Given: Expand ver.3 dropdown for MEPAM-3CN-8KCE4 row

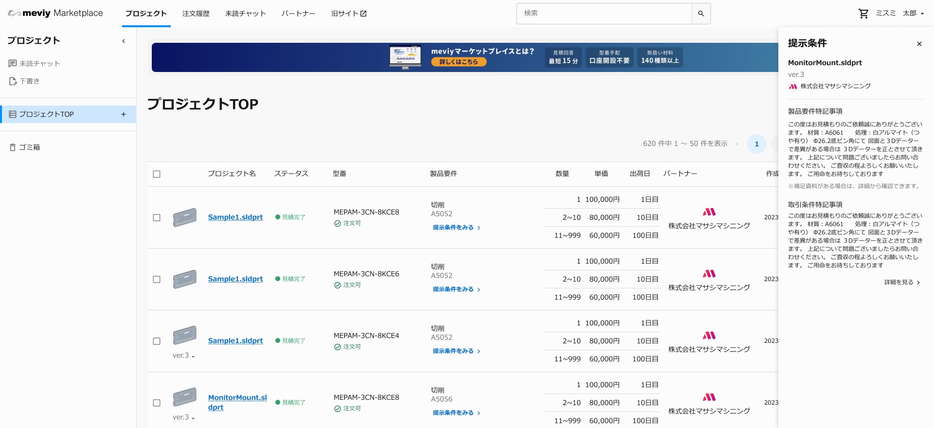Looking at the screenshot, I should (x=184, y=356).
